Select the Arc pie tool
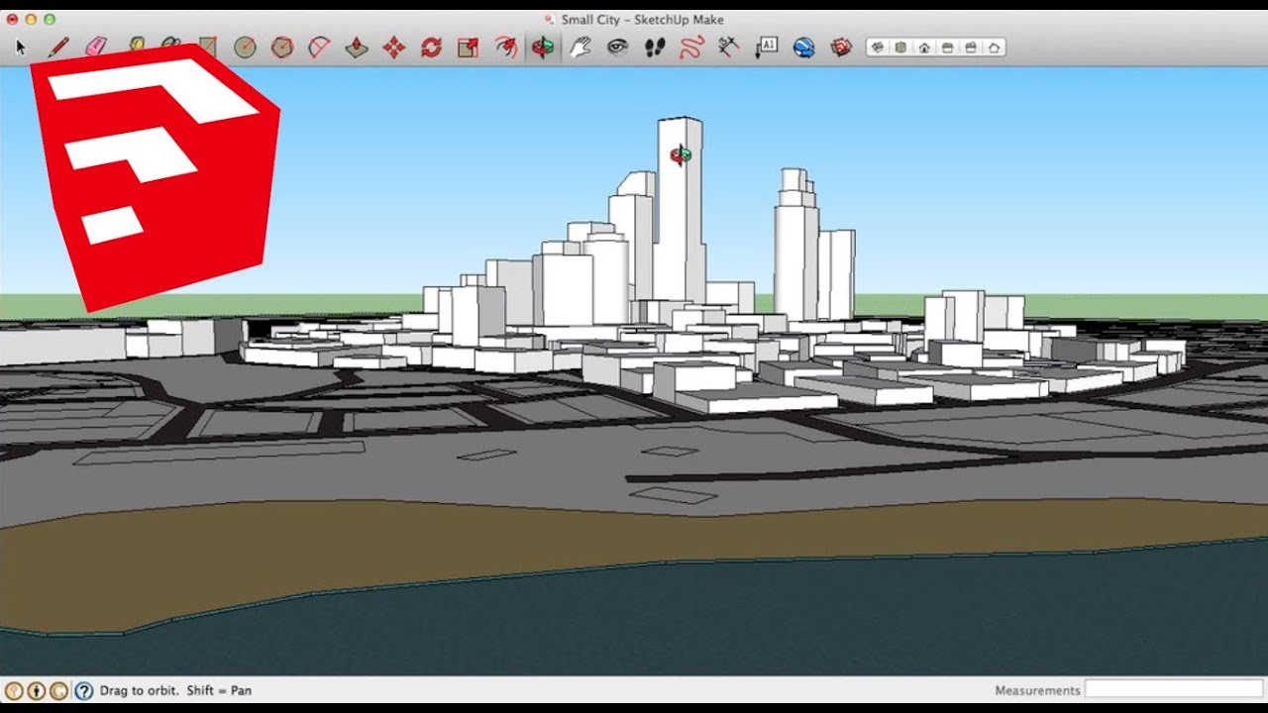The height and width of the screenshot is (713, 1268). point(319,47)
